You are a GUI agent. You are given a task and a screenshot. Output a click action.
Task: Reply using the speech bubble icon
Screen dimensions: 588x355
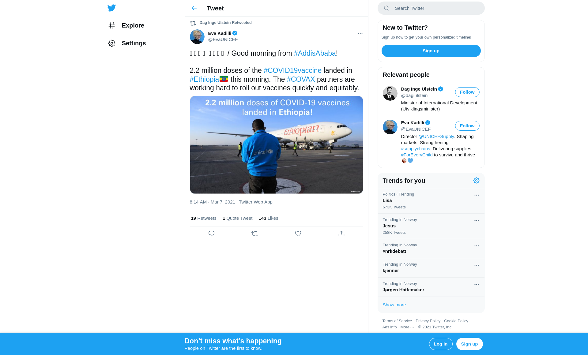click(211, 234)
